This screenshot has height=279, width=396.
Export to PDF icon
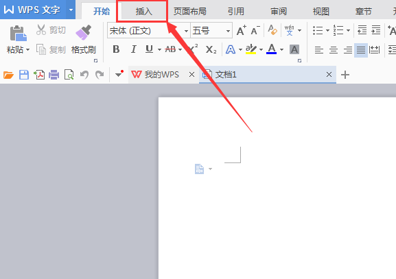(x=39, y=75)
